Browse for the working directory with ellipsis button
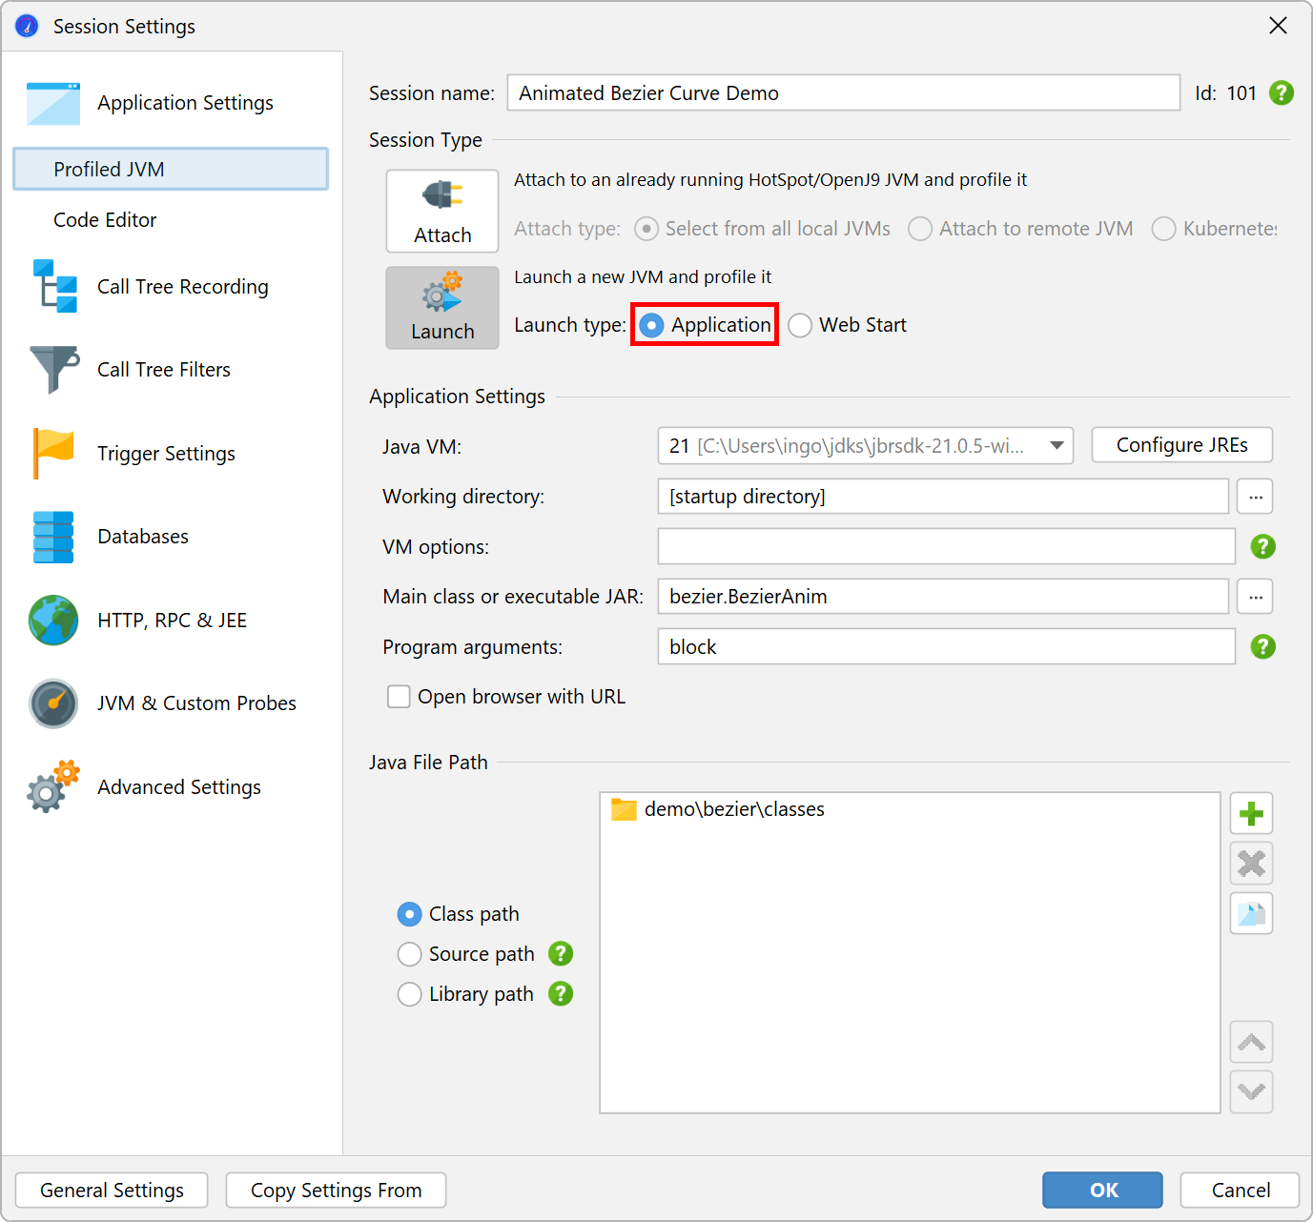The height and width of the screenshot is (1222, 1313). (x=1255, y=497)
